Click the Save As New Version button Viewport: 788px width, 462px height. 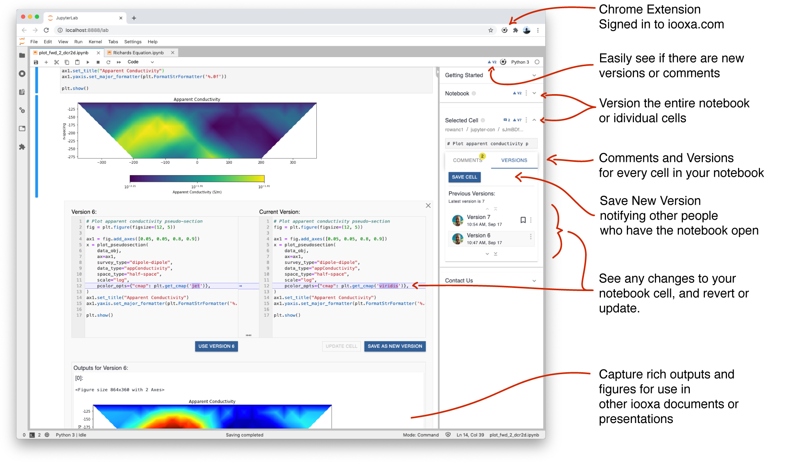tap(395, 346)
